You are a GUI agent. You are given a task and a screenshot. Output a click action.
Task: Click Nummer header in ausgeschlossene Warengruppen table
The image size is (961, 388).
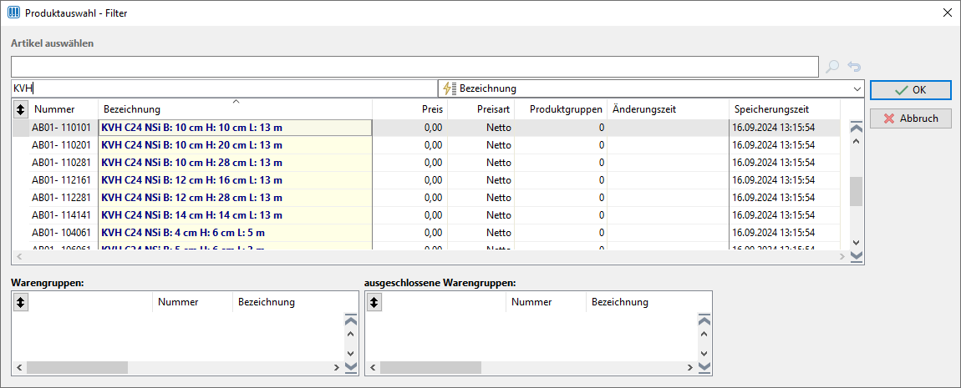pos(546,302)
